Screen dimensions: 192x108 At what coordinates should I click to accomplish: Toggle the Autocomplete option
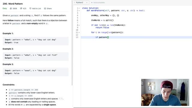[98, 2]
